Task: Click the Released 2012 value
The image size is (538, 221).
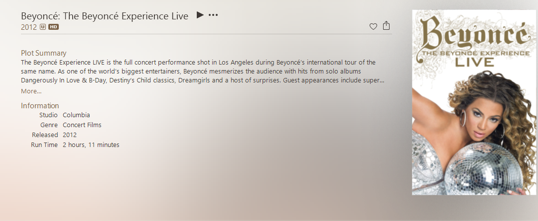Action: [x=70, y=135]
